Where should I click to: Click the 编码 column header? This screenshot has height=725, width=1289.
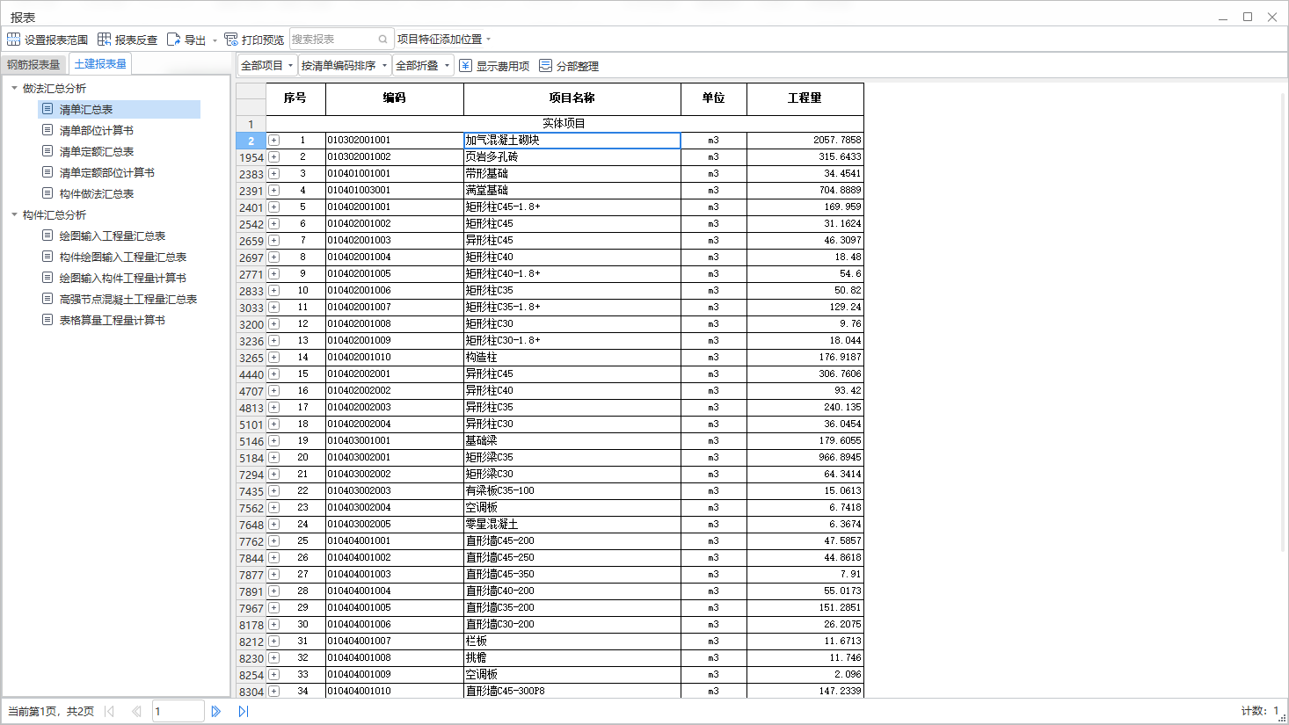point(395,98)
